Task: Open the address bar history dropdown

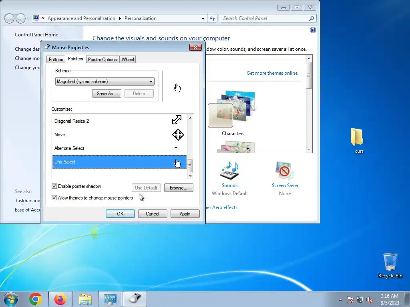Action: click(x=203, y=18)
